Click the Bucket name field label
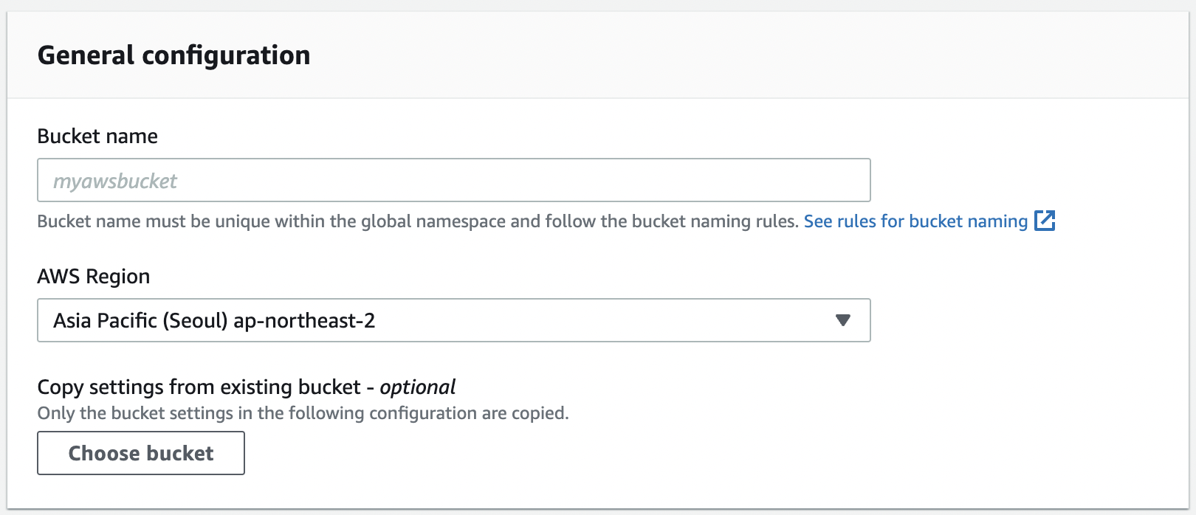 pos(97,136)
